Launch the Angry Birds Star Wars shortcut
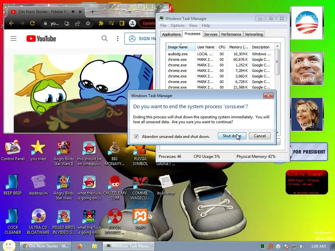 pyautogui.click(x=63, y=187)
